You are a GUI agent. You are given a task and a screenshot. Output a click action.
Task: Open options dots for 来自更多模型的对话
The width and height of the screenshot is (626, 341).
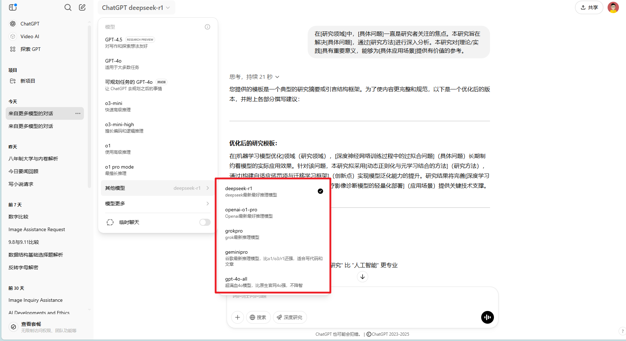(x=78, y=113)
